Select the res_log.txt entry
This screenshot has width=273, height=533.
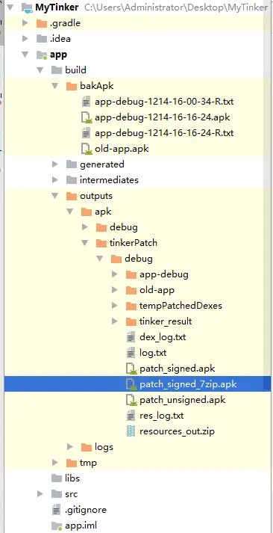[x=161, y=416]
